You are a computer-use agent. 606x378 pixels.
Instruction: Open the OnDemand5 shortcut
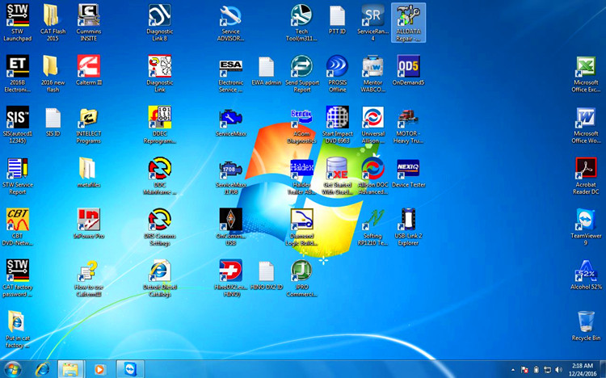coord(409,70)
